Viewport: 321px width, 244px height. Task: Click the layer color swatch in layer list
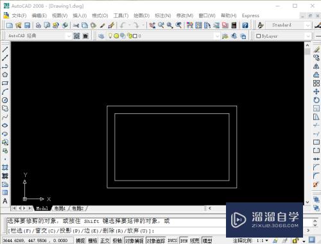[x=135, y=36]
